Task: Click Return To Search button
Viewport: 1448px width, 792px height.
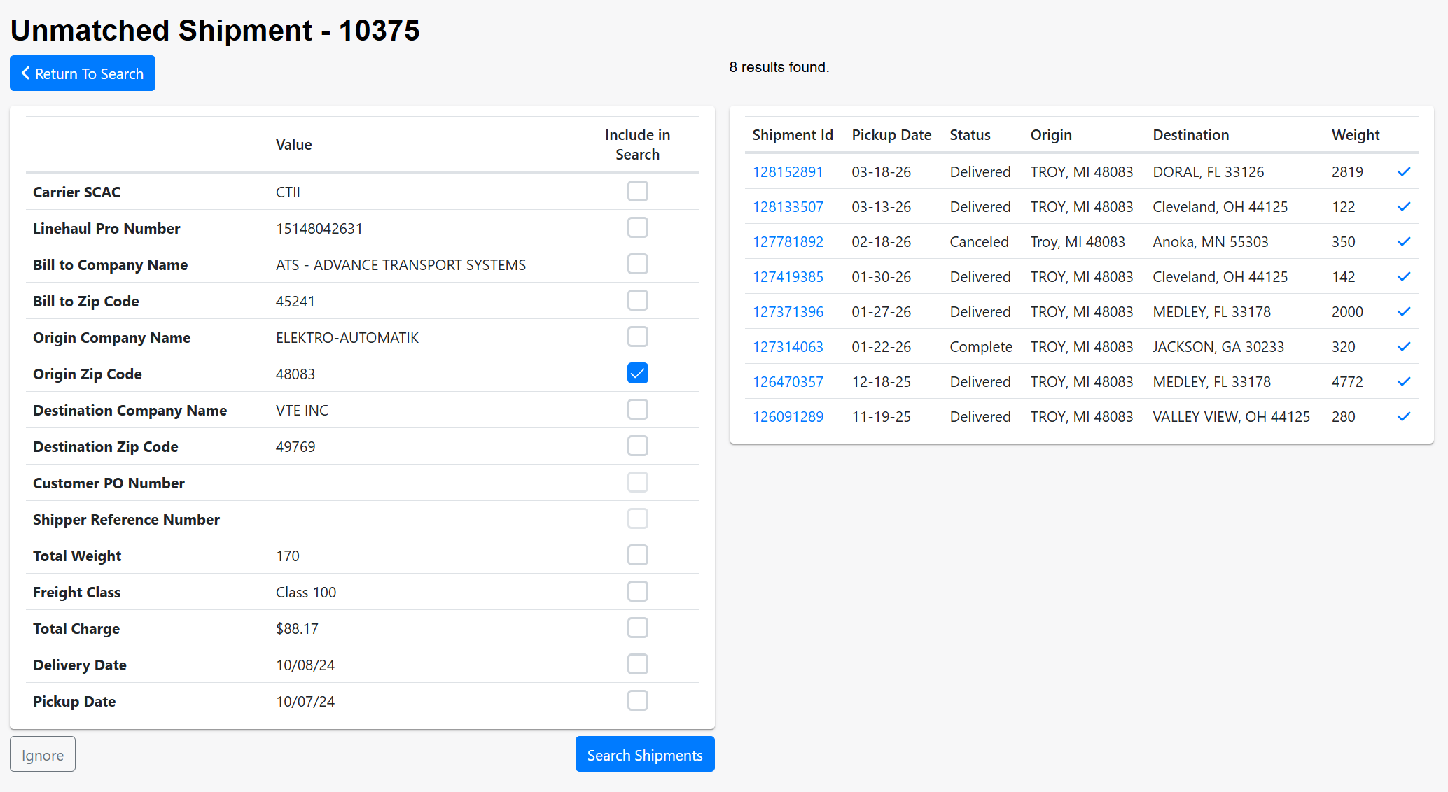Action: point(83,73)
